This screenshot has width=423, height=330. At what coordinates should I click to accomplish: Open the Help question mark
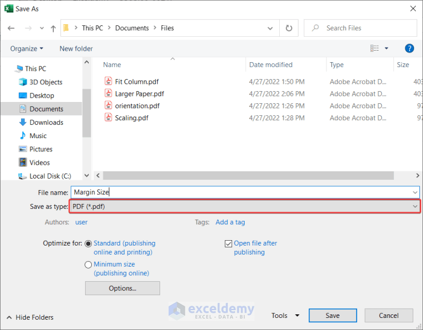coord(409,48)
